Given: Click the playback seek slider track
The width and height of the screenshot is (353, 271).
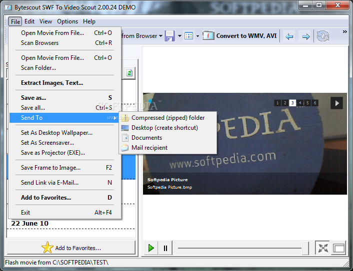Looking at the screenshot, I should (x=239, y=248).
